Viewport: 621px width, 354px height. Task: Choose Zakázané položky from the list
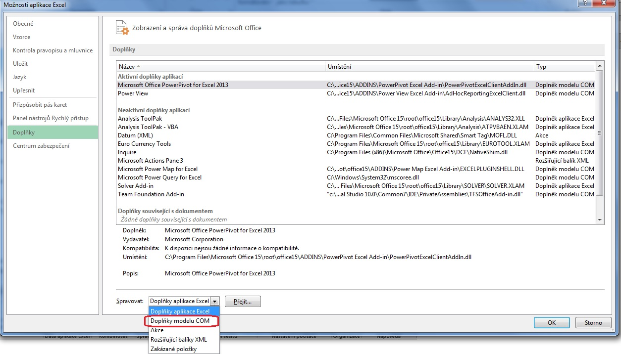[184, 349]
